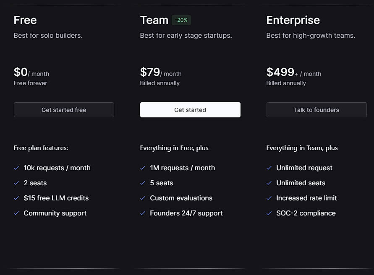Viewport: 374px width, 275px height.
Task: Click the $79 monthly price text
Action: click(150, 72)
